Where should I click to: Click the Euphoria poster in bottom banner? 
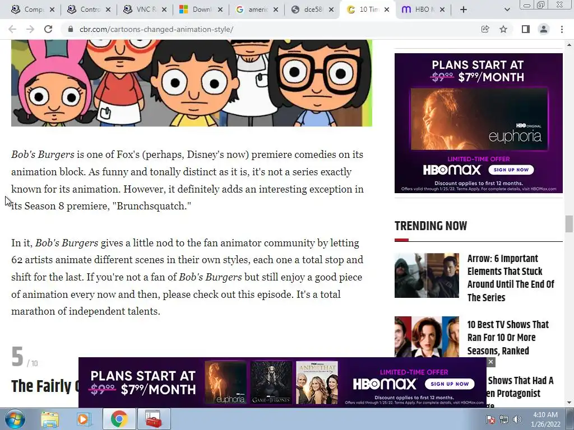(x=225, y=382)
